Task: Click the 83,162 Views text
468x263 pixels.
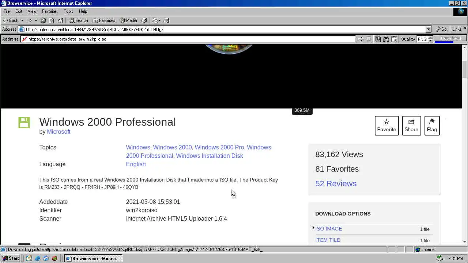Action: click(339, 154)
